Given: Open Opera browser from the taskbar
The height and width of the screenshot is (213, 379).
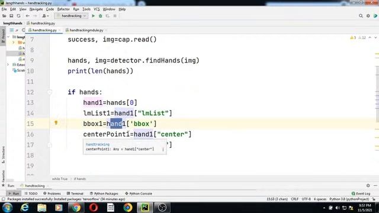Looking at the screenshot, I should pyautogui.click(x=94, y=208).
